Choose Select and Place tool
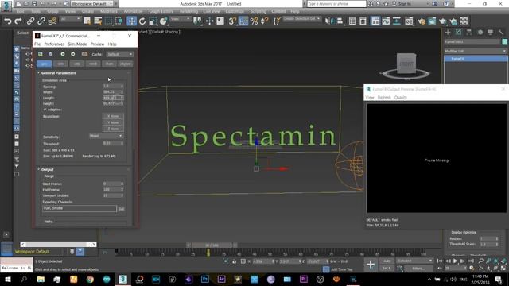509x286 pixels. tap(163, 21)
